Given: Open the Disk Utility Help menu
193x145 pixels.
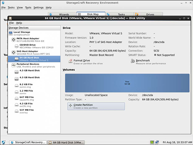Looking at the screenshot, I should pos(19,23).
